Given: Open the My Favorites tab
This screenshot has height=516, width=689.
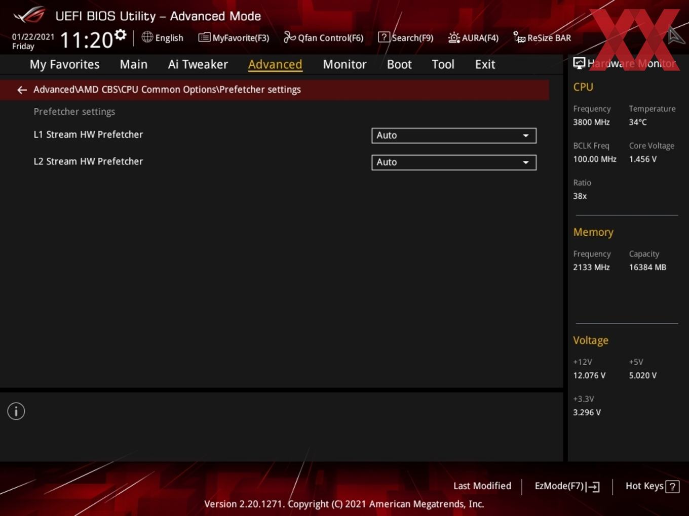Looking at the screenshot, I should [64, 64].
